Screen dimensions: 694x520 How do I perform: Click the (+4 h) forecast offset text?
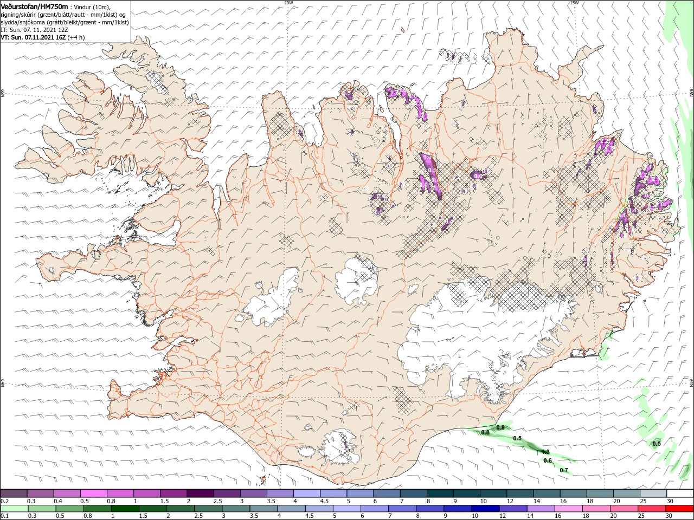76,37
